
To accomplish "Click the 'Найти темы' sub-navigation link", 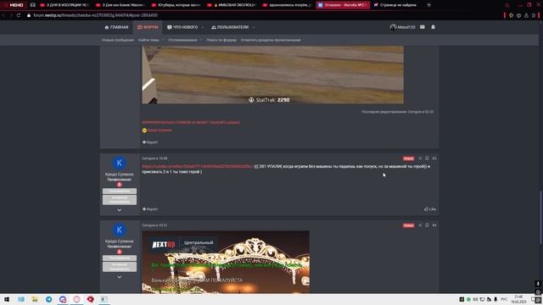I will (148, 40).
